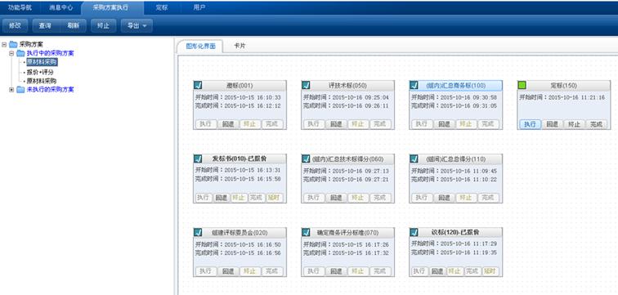Select the 议标(120)-已报价 card title

[x=455, y=232]
